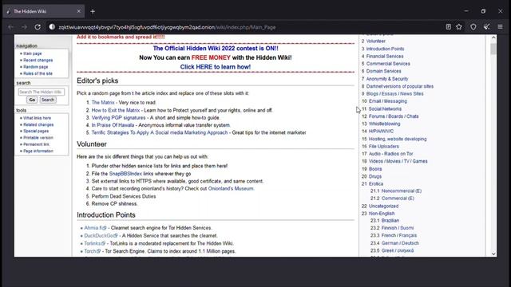The height and width of the screenshot is (287, 511).
Task: Open How to Exit the Matrix article
Action: coord(115,110)
